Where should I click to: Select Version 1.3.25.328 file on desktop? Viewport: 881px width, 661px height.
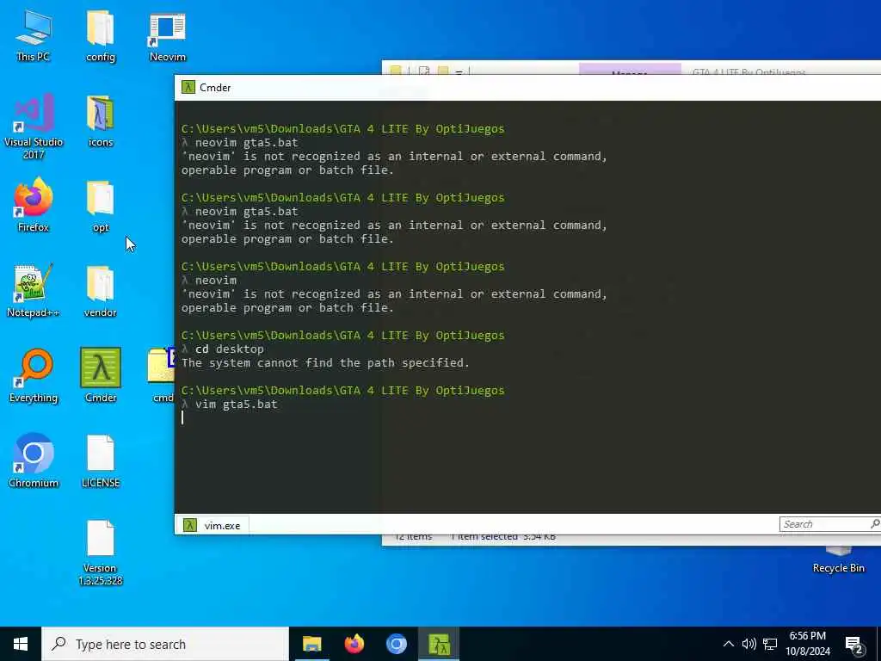101,553
